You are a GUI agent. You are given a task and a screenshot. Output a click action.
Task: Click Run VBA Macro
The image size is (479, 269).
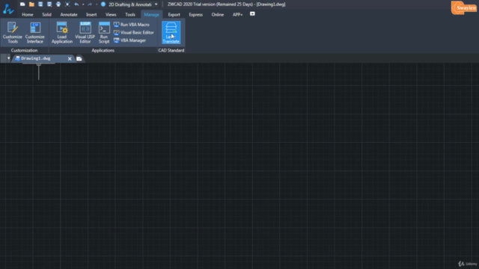pyautogui.click(x=132, y=25)
